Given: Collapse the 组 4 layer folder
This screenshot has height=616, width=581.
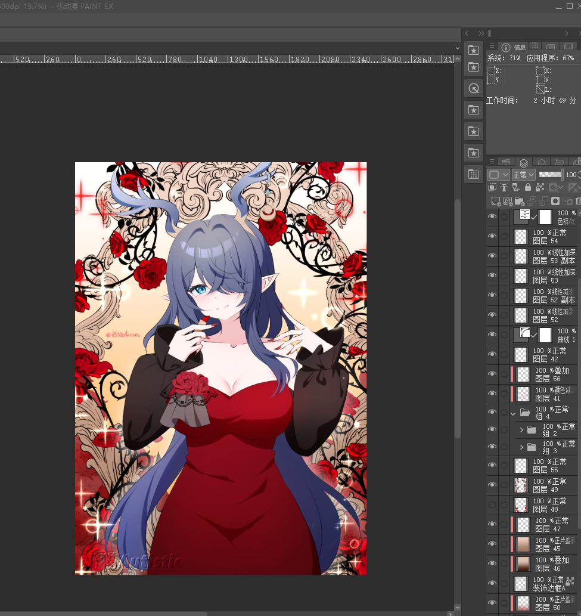Looking at the screenshot, I should [x=513, y=413].
